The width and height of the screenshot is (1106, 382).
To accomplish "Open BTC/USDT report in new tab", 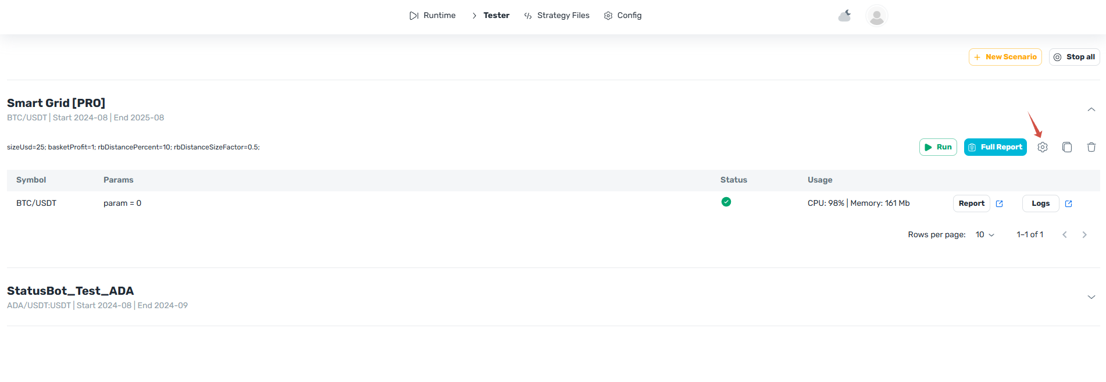I will (x=1000, y=204).
